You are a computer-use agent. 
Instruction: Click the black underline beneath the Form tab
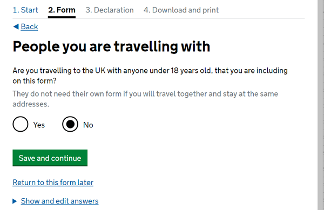62,17
